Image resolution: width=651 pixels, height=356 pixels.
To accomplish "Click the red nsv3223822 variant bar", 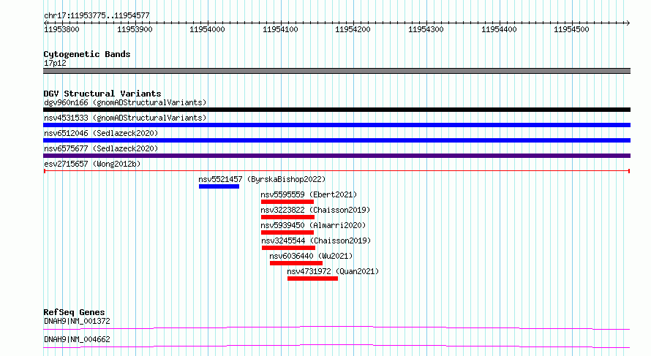I will pyautogui.click(x=287, y=217).
